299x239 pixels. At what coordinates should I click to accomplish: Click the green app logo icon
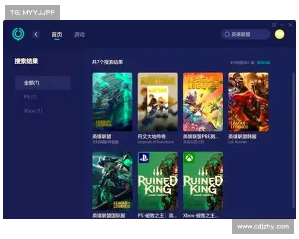tap(18, 34)
